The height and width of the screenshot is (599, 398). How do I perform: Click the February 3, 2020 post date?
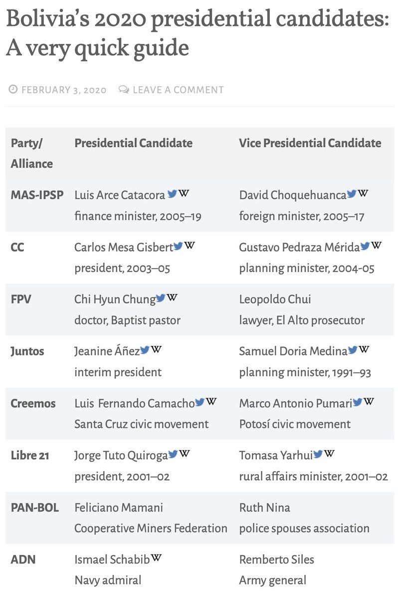(x=64, y=90)
